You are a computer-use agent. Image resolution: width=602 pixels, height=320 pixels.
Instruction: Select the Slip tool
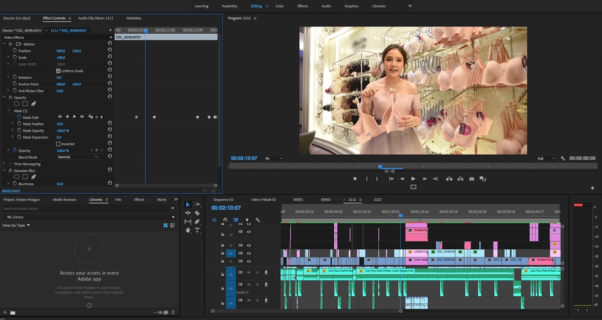click(187, 221)
